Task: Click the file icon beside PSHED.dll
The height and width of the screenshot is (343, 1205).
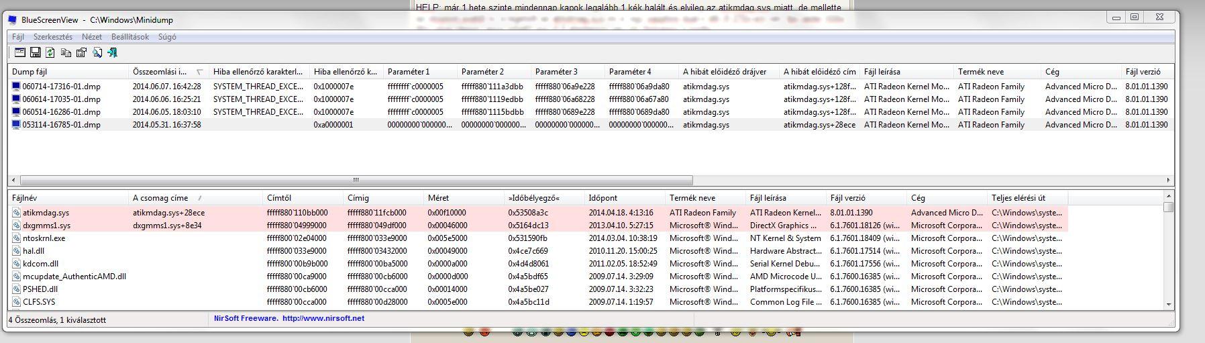Action: pos(16,289)
